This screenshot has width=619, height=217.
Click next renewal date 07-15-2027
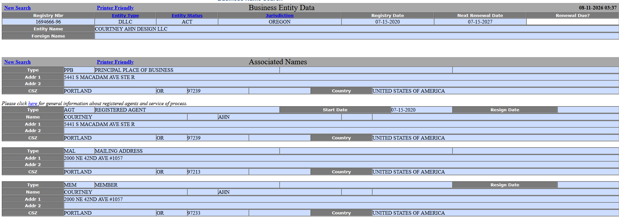coord(480,22)
